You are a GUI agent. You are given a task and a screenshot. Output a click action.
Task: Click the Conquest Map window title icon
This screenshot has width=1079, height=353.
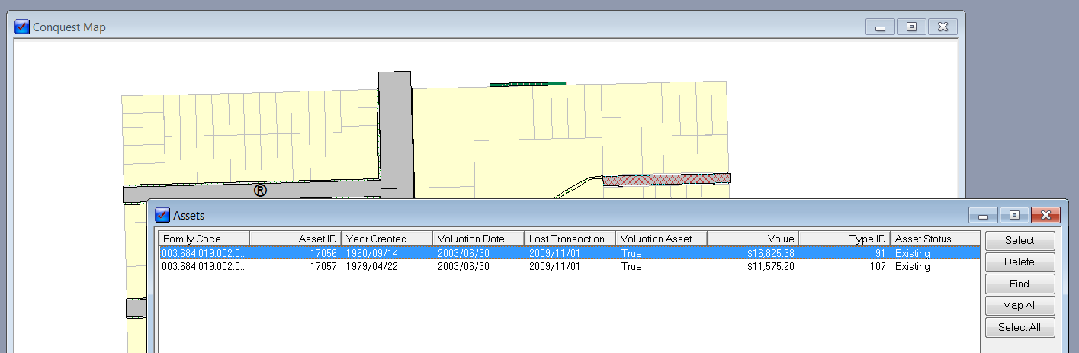point(22,27)
